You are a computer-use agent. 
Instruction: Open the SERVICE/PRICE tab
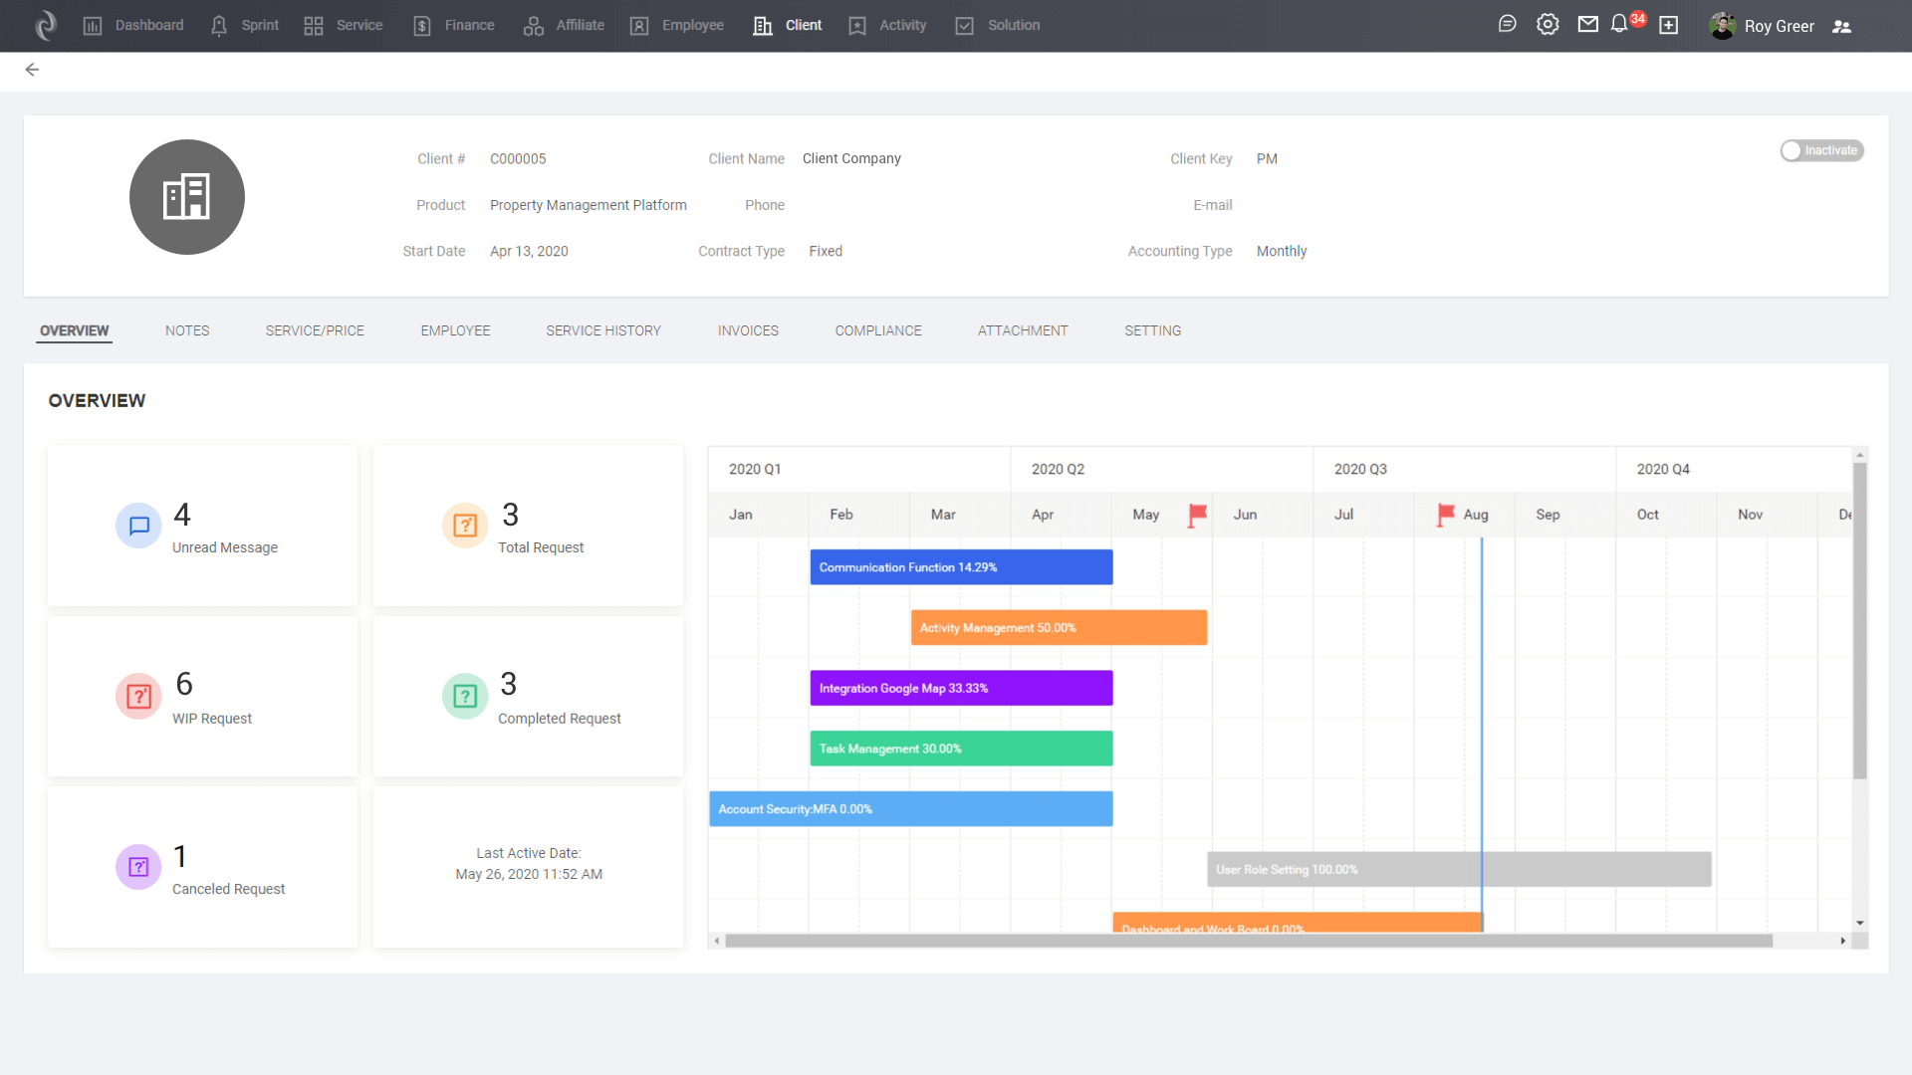pos(315,330)
